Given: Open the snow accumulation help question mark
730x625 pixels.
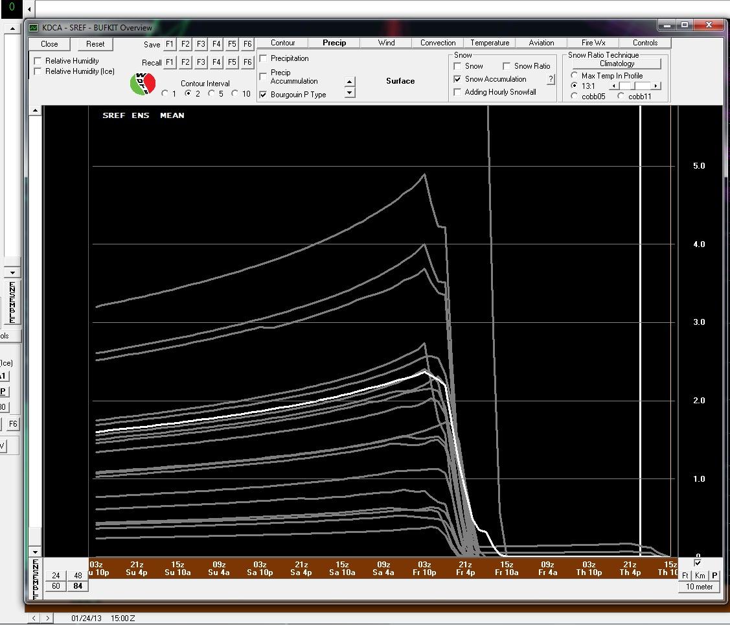Looking at the screenshot, I should click(x=551, y=79).
